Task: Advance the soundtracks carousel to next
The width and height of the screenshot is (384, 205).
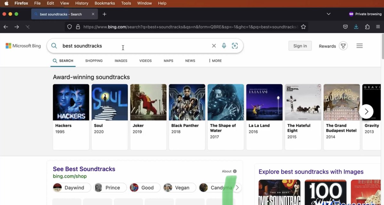Action: click(x=366, y=111)
